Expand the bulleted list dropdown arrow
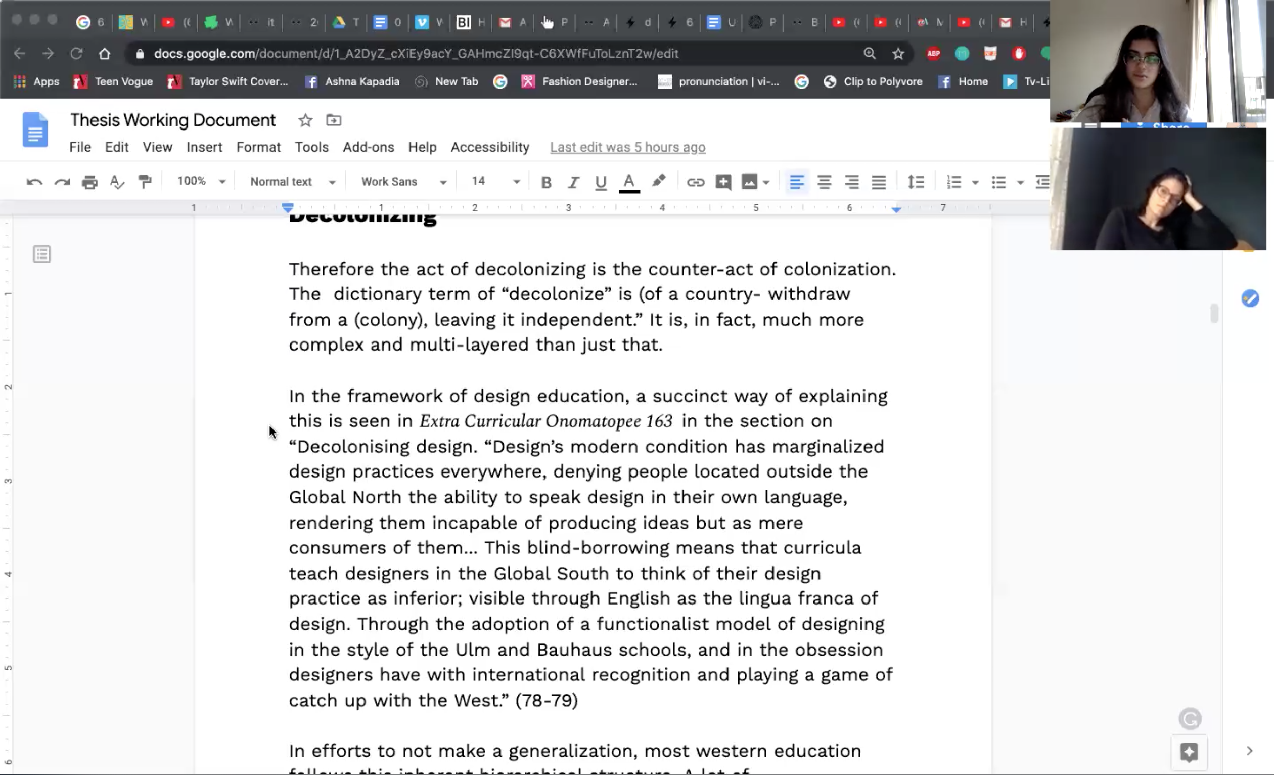This screenshot has height=775, width=1274. point(1020,182)
